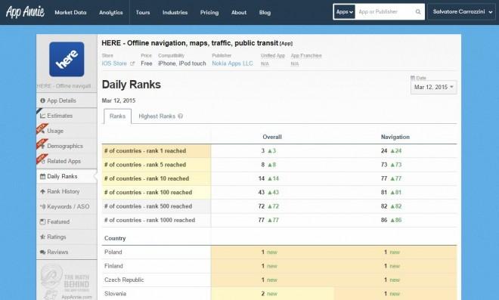This screenshot has width=499, height=300.
Task: Click the App or Publisher search field
Action: (385, 12)
